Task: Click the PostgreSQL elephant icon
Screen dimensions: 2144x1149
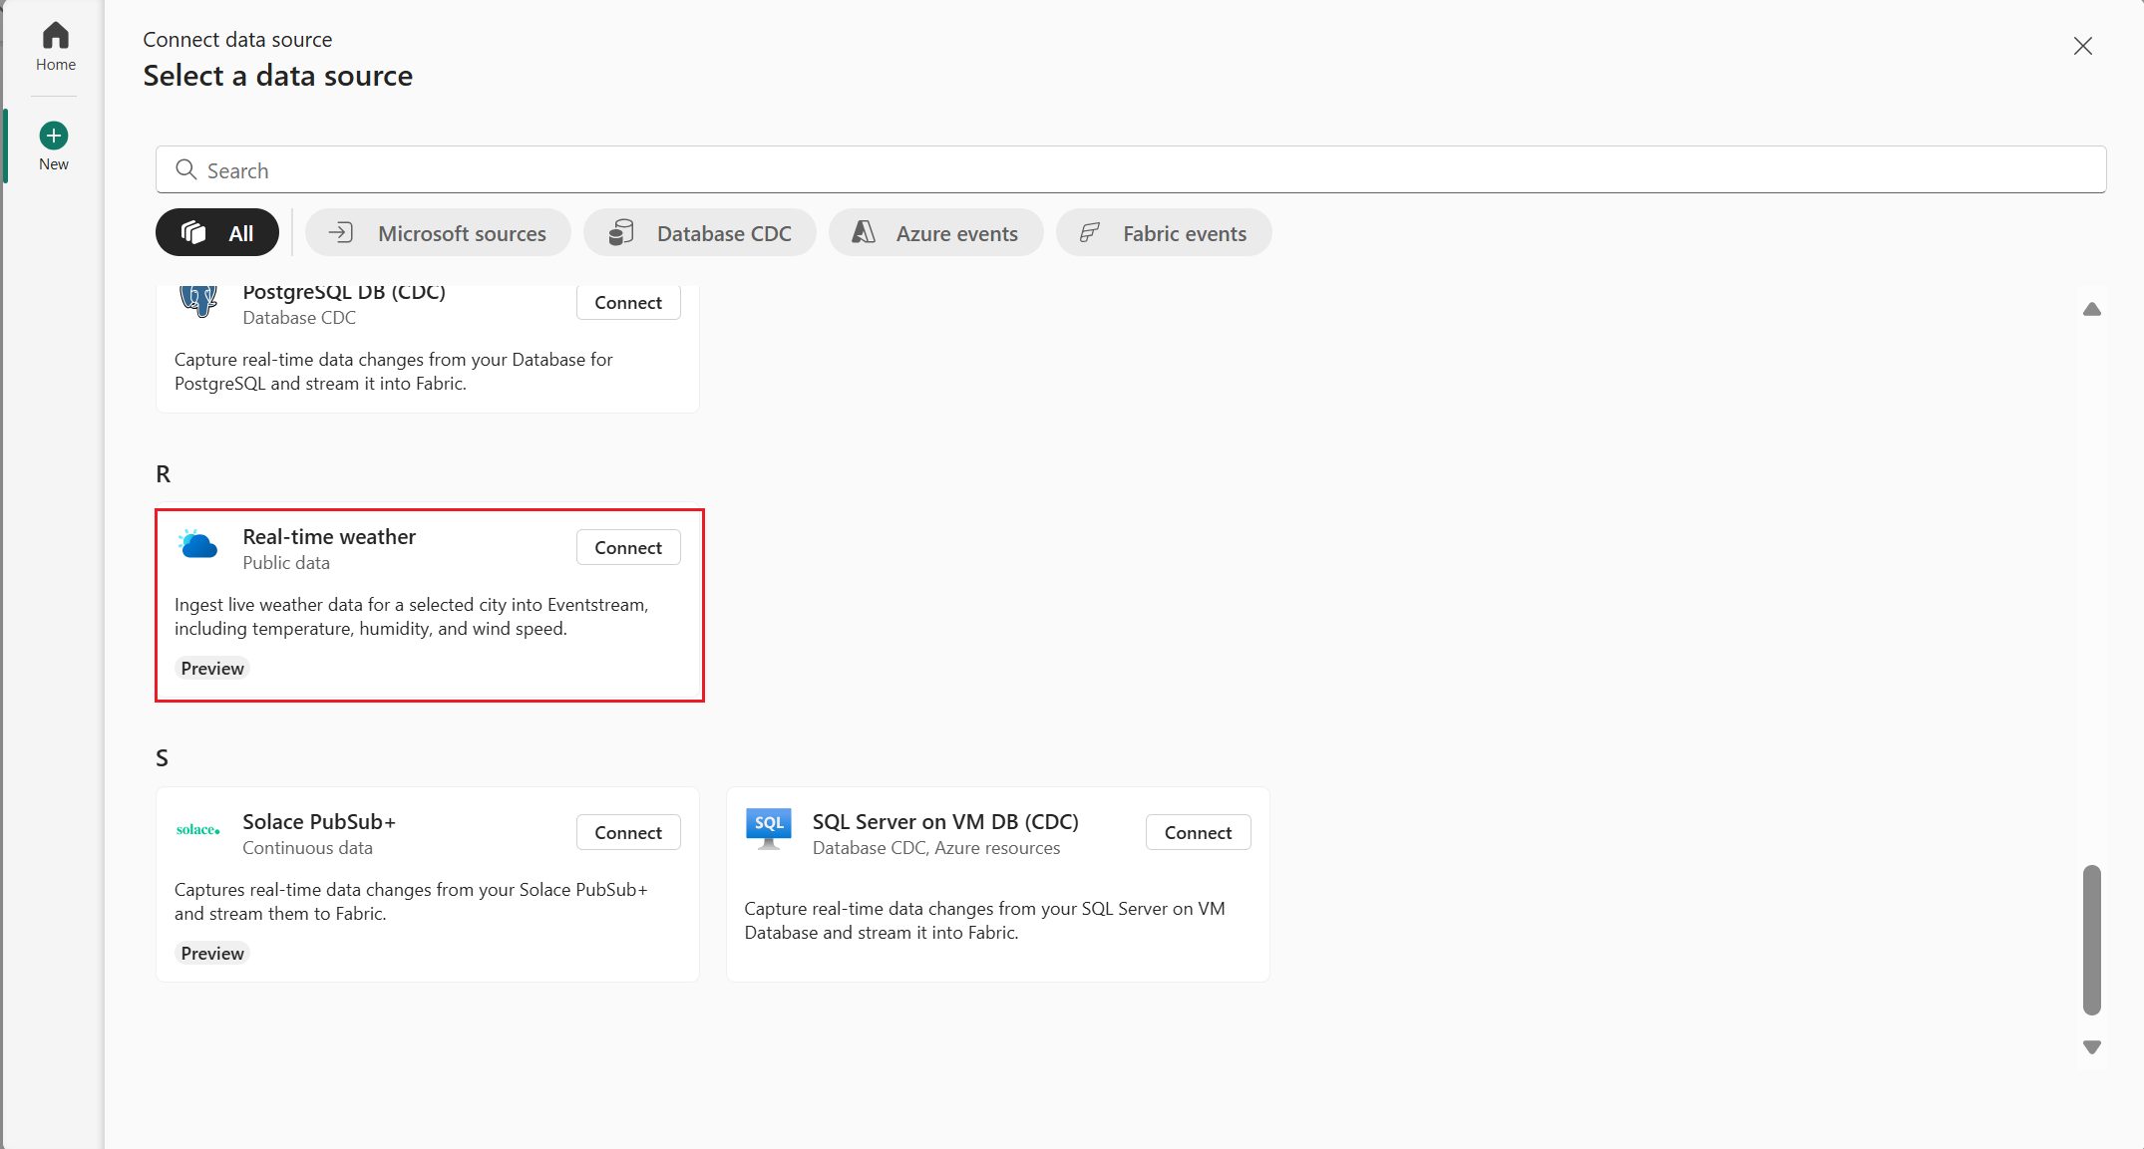Action: pyautogui.click(x=198, y=300)
